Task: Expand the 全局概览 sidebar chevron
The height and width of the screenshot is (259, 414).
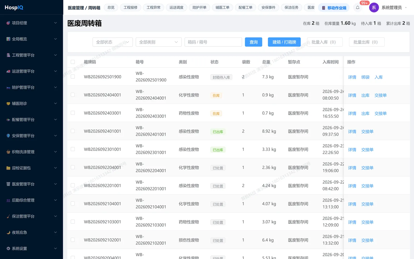Action: click(x=55, y=39)
